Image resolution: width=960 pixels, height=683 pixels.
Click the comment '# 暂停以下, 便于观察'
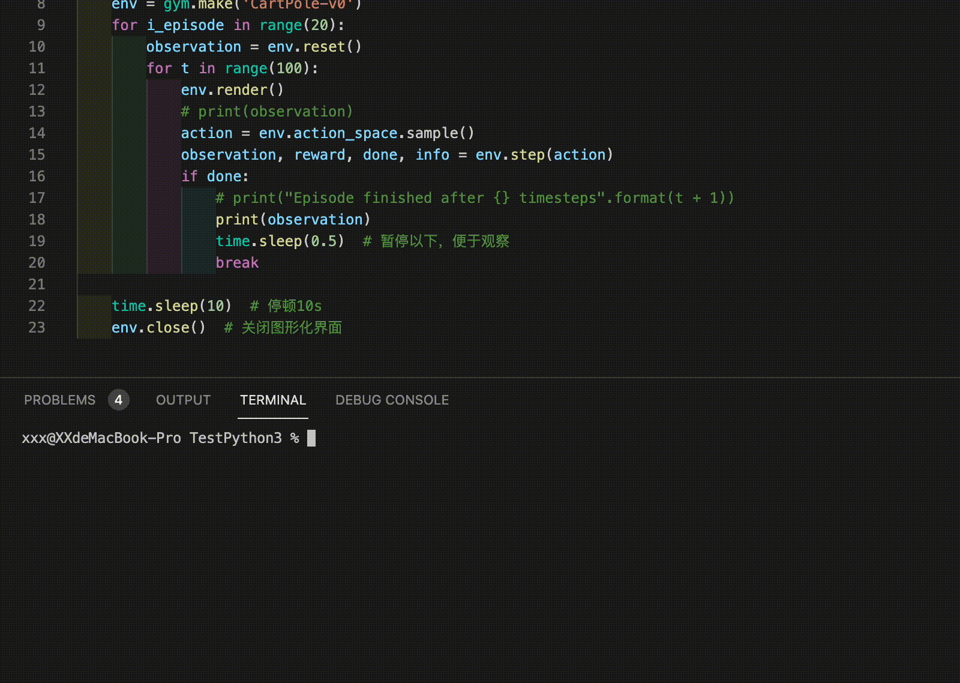click(x=436, y=241)
